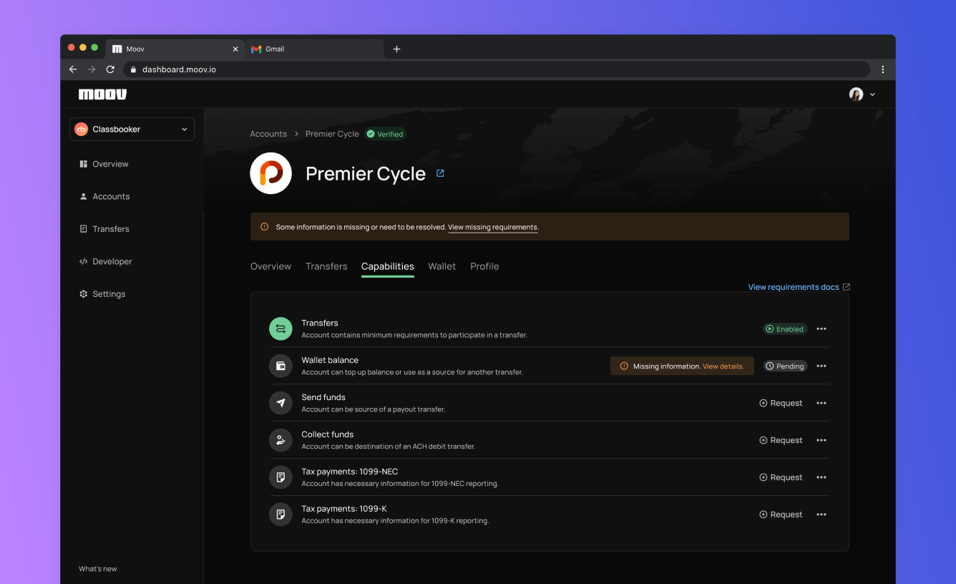Click the warning icon in the alert banner
Image resolution: width=956 pixels, height=584 pixels.
[x=264, y=227]
